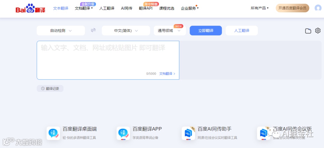Click the Baidu Translate logo

pyautogui.click(x=30, y=8)
